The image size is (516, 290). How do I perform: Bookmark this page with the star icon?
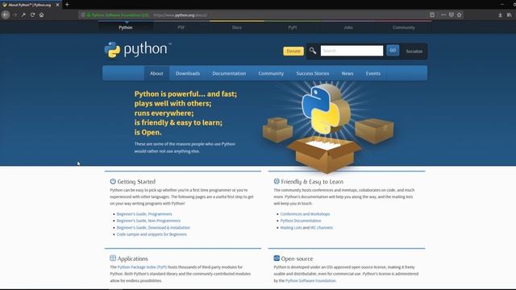460,14
